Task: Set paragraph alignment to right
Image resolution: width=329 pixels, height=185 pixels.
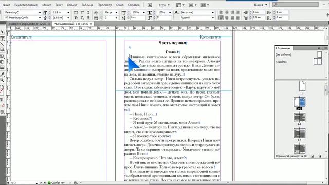Action: (232, 12)
